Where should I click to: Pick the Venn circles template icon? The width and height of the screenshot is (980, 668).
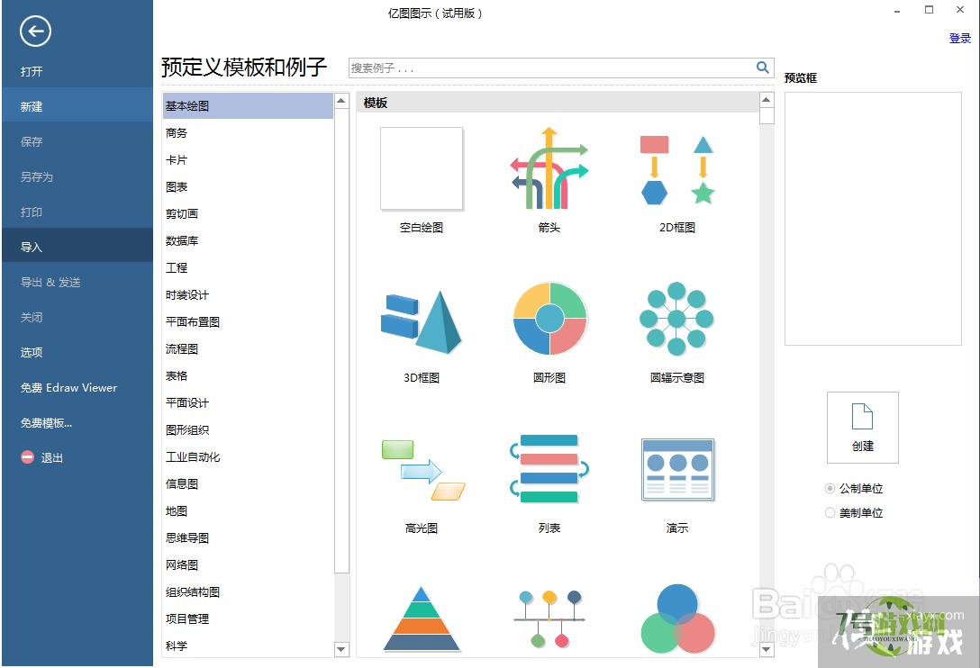[x=677, y=618]
